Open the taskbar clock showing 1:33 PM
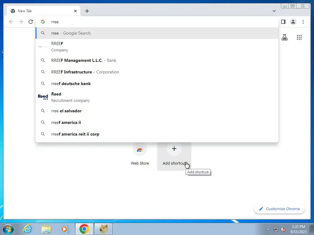314x235 pixels. coord(298,229)
